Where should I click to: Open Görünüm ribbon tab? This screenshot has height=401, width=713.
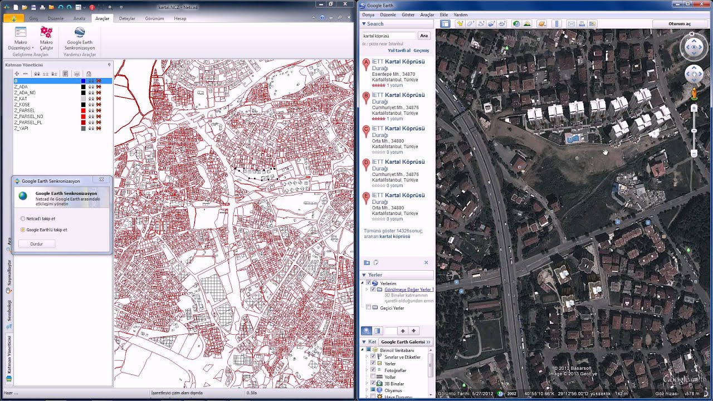(x=154, y=18)
